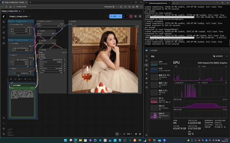The height and width of the screenshot is (143, 230).
Task: Open the node color picker dot
Action: coord(19,79)
